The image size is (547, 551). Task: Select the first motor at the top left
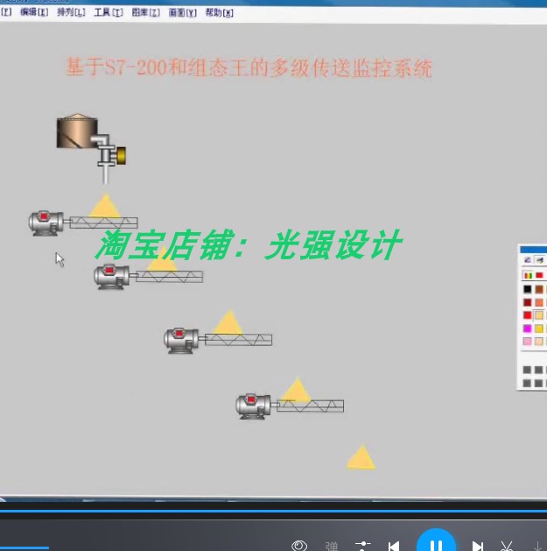click(x=46, y=223)
